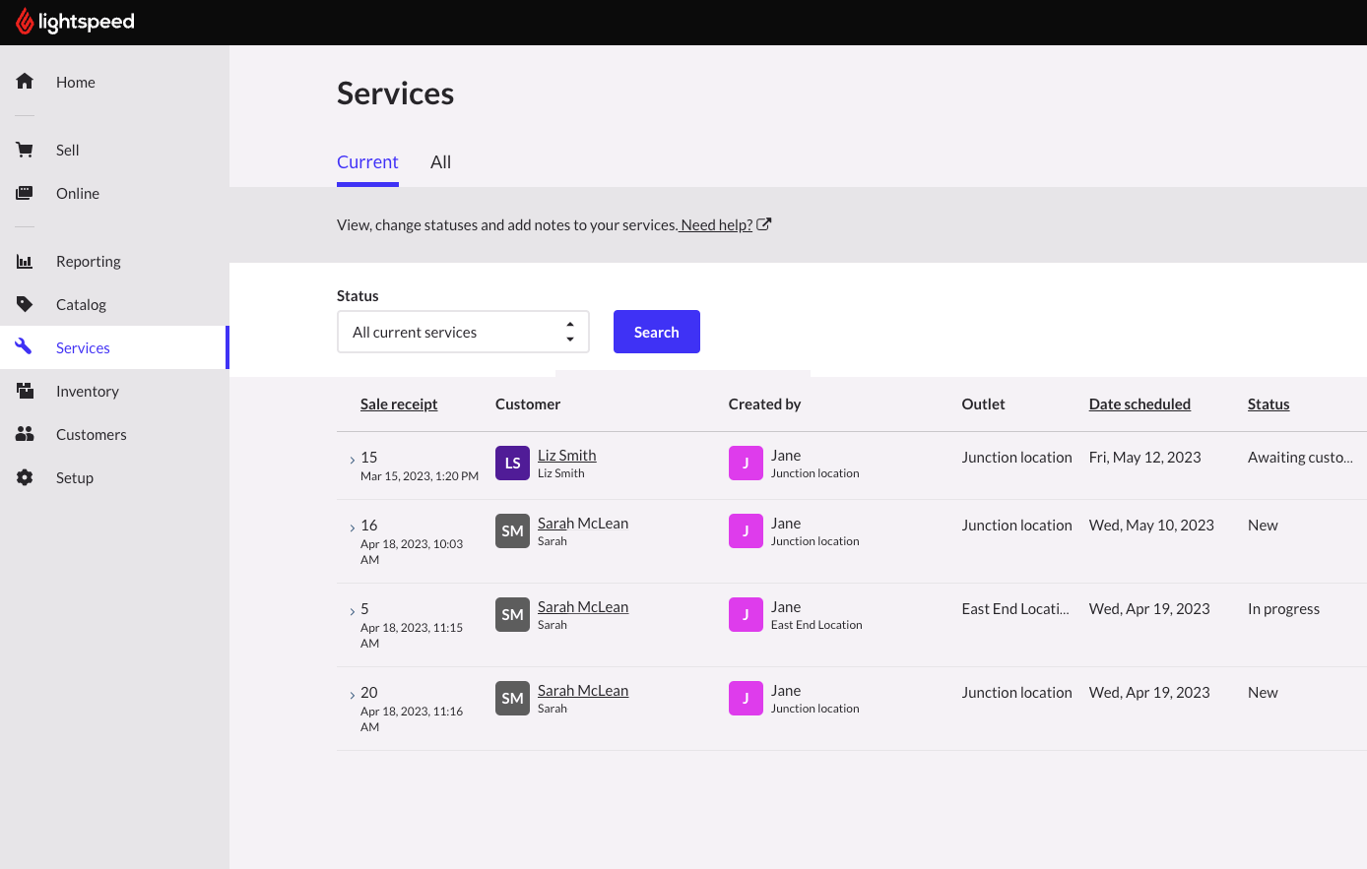Viewport: 1367px width, 869px height.
Task: Open Liz Smith's customer profile link
Action: point(566,455)
